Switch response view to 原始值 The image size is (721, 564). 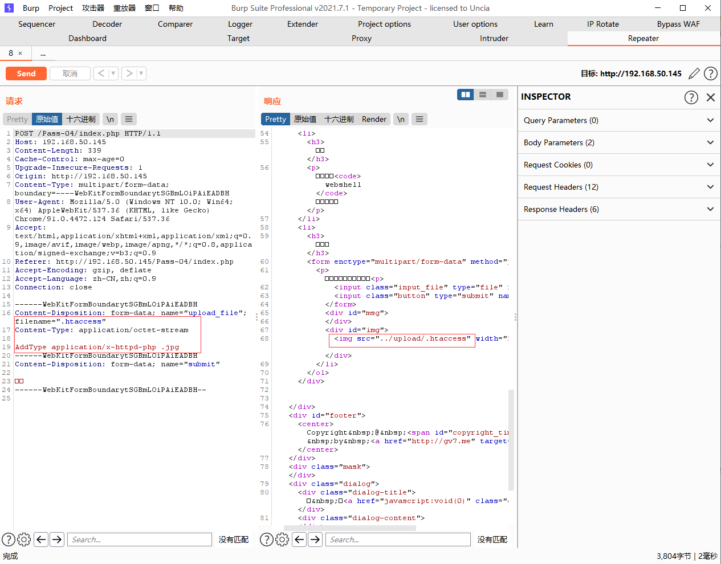(305, 119)
